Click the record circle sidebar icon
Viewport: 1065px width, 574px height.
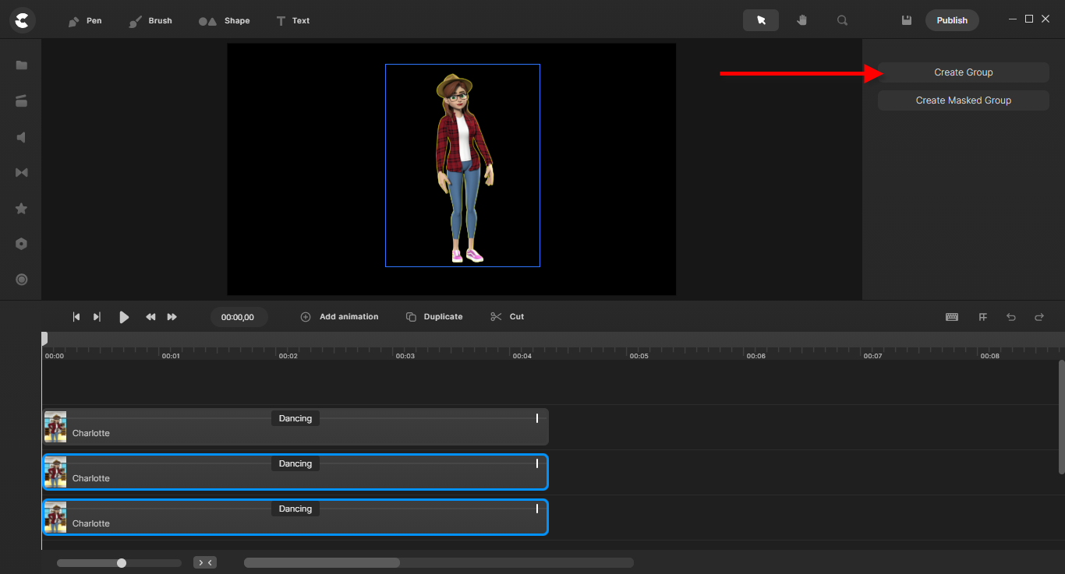(x=22, y=280)
